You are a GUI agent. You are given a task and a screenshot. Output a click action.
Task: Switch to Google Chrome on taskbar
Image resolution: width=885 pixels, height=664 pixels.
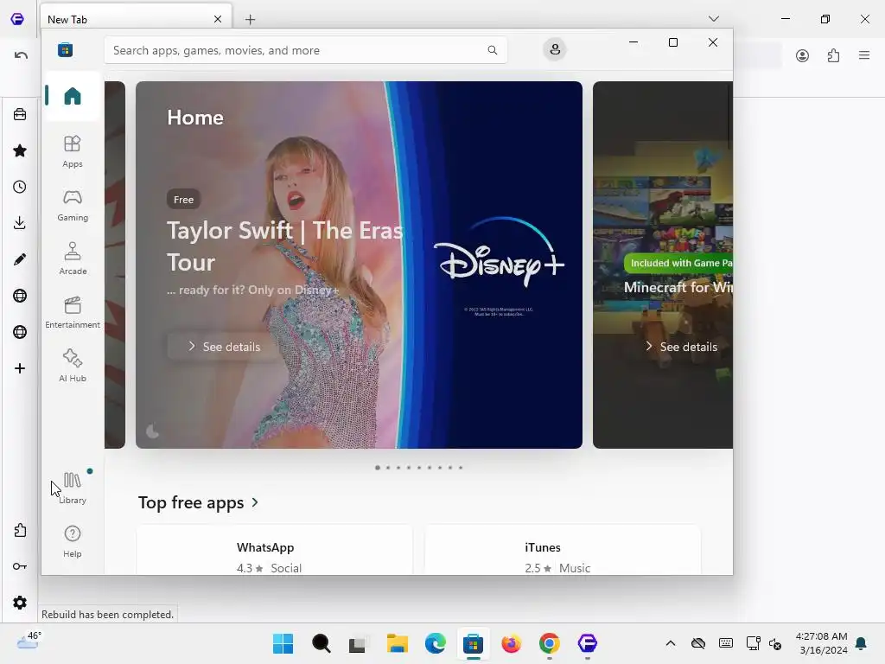(x=549, y=643)
